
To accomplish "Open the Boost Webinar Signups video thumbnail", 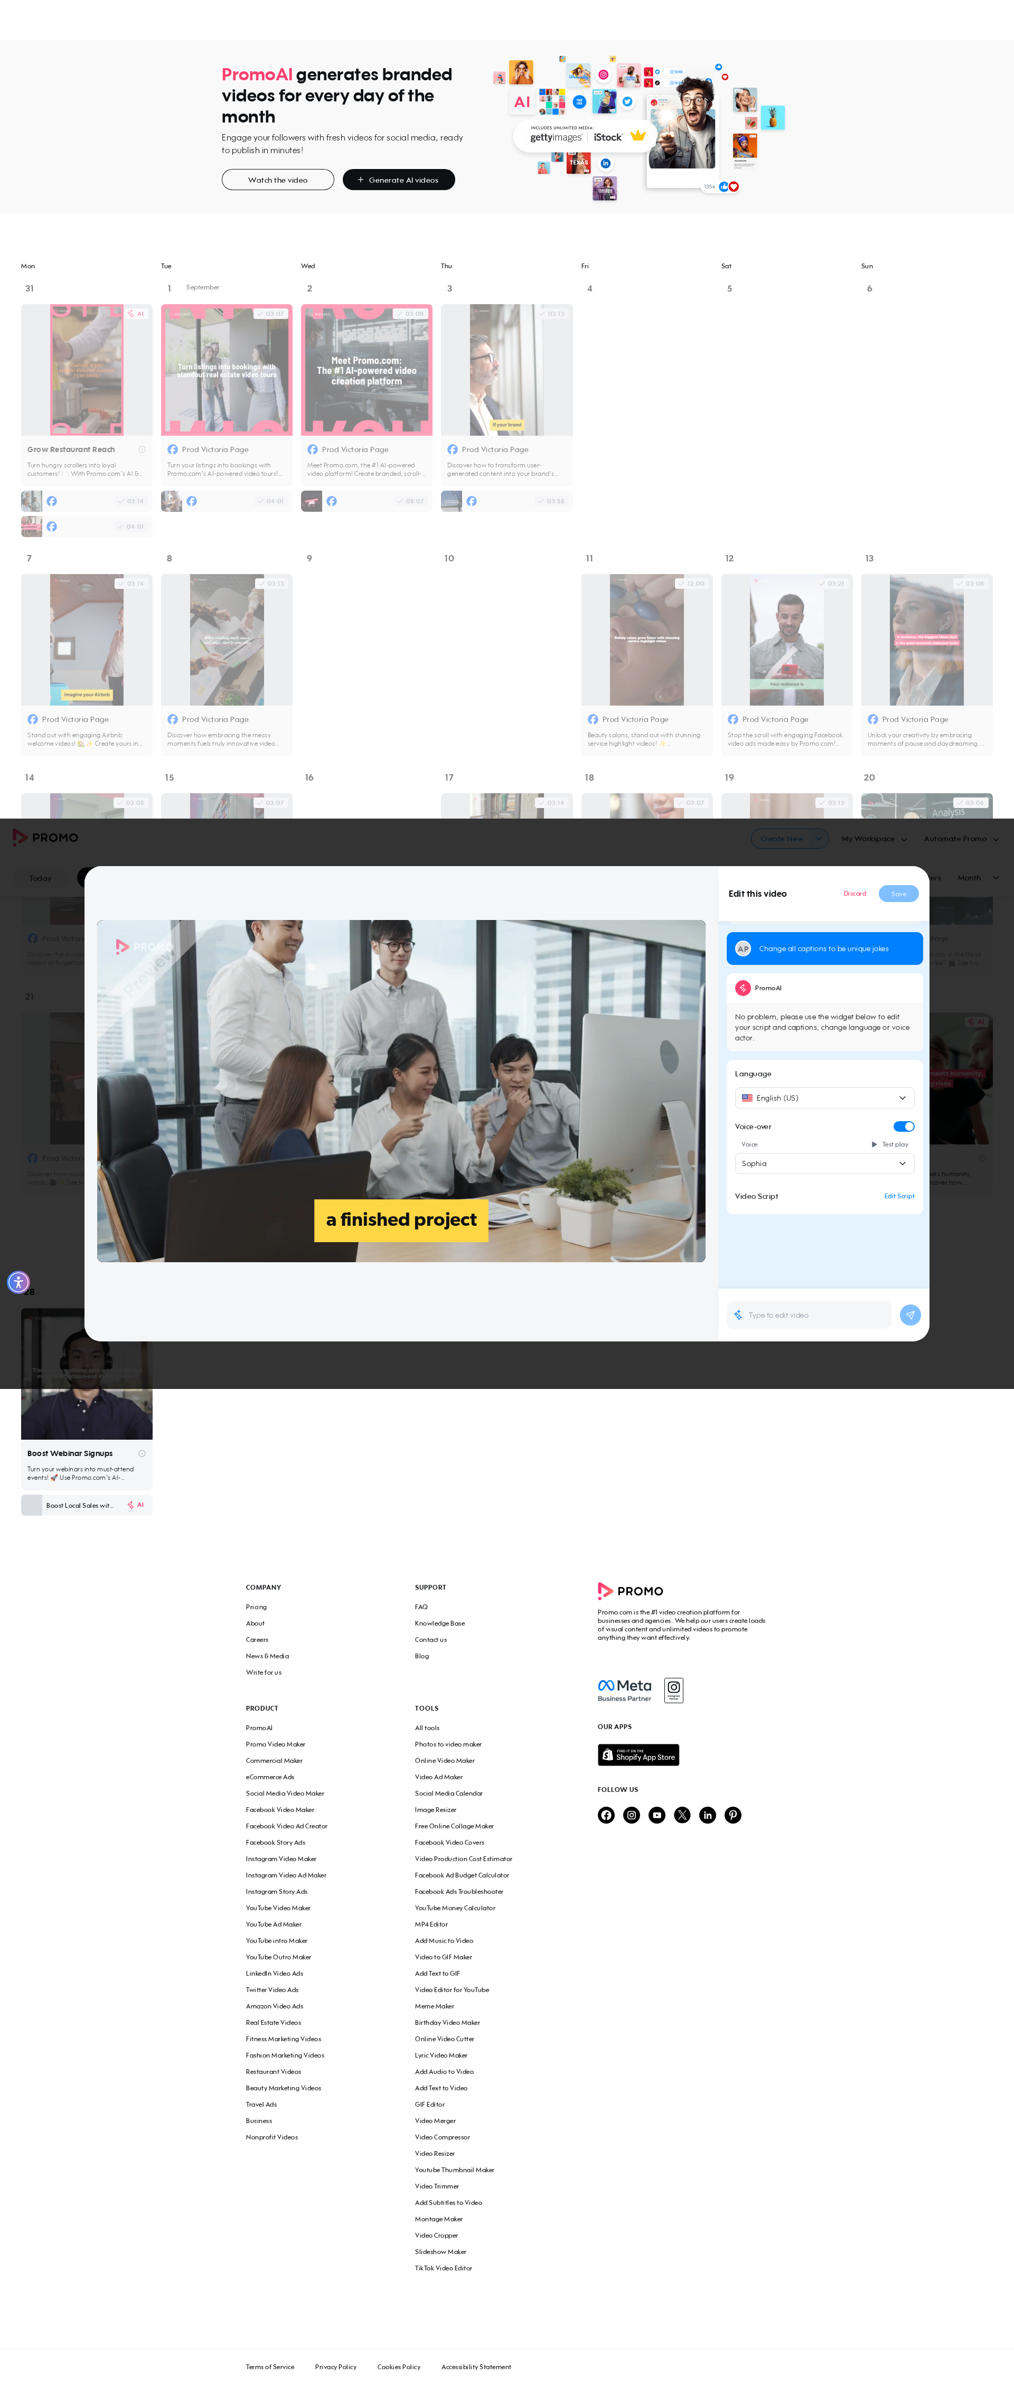I will pos(87,1374).
